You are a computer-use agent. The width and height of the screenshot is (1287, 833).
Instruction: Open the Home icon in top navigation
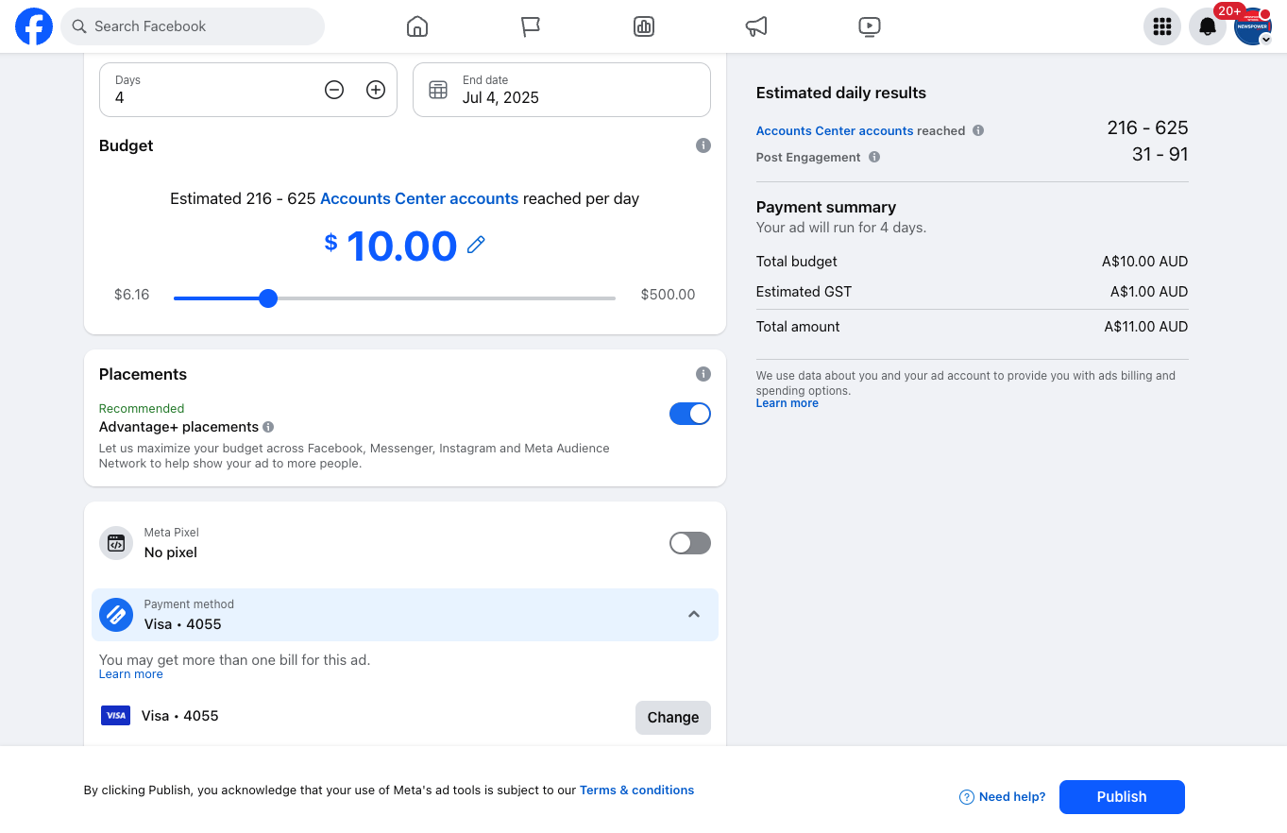[417, 26]
